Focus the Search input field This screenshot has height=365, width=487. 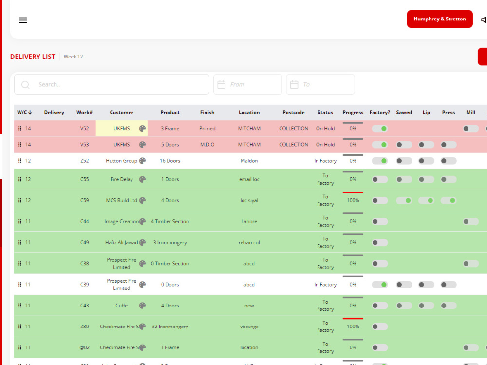[x=112, y=84]
